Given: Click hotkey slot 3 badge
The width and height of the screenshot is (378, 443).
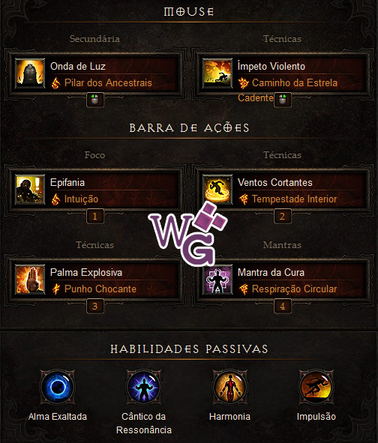Looking at the screenshot, I should pos(95,307).
